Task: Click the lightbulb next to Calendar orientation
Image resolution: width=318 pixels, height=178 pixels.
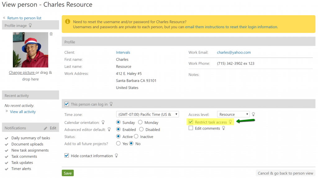Action: [103, 122]
